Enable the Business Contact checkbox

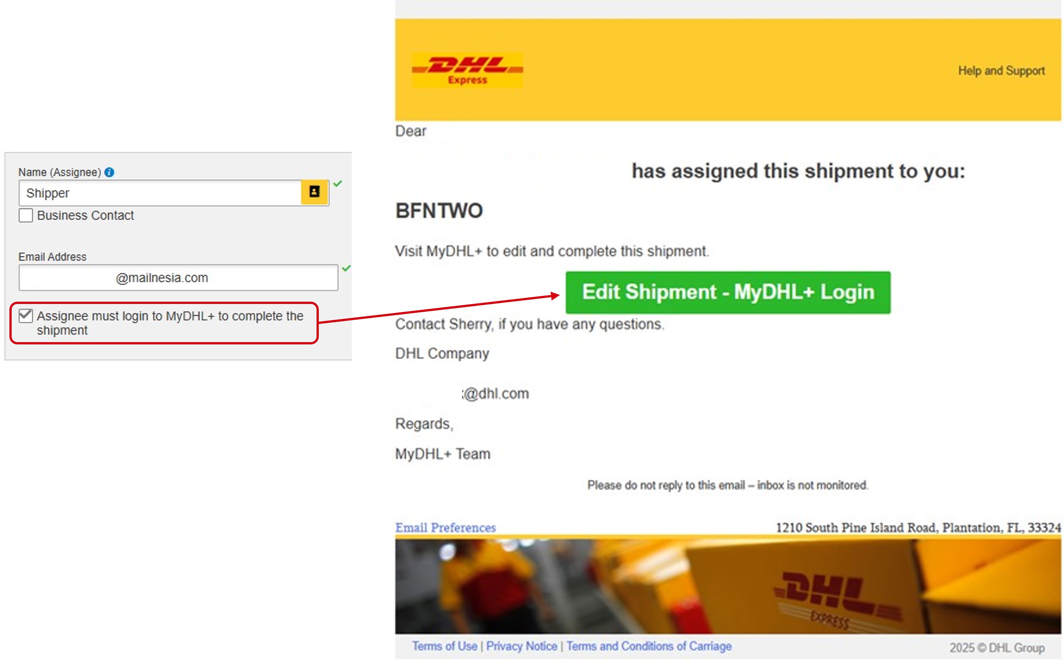tap(26, 215)
